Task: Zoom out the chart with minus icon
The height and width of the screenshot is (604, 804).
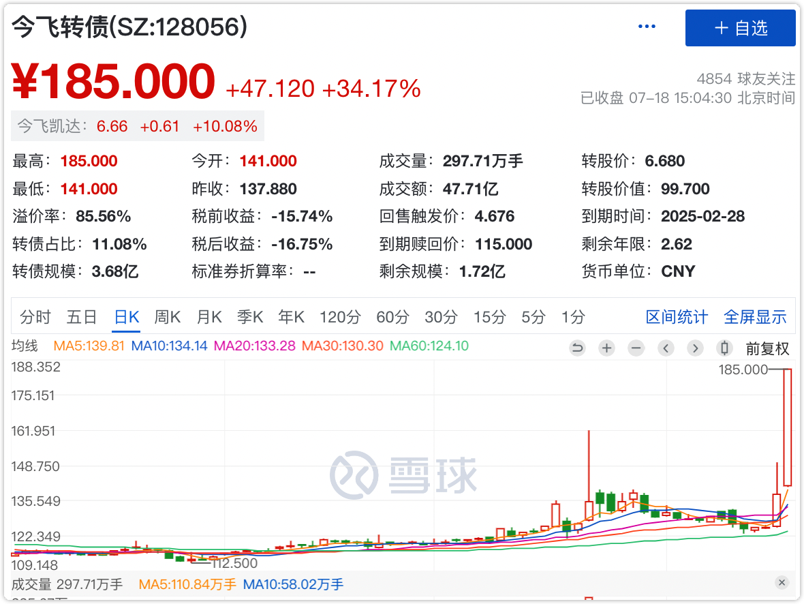Action: point(636,348)
